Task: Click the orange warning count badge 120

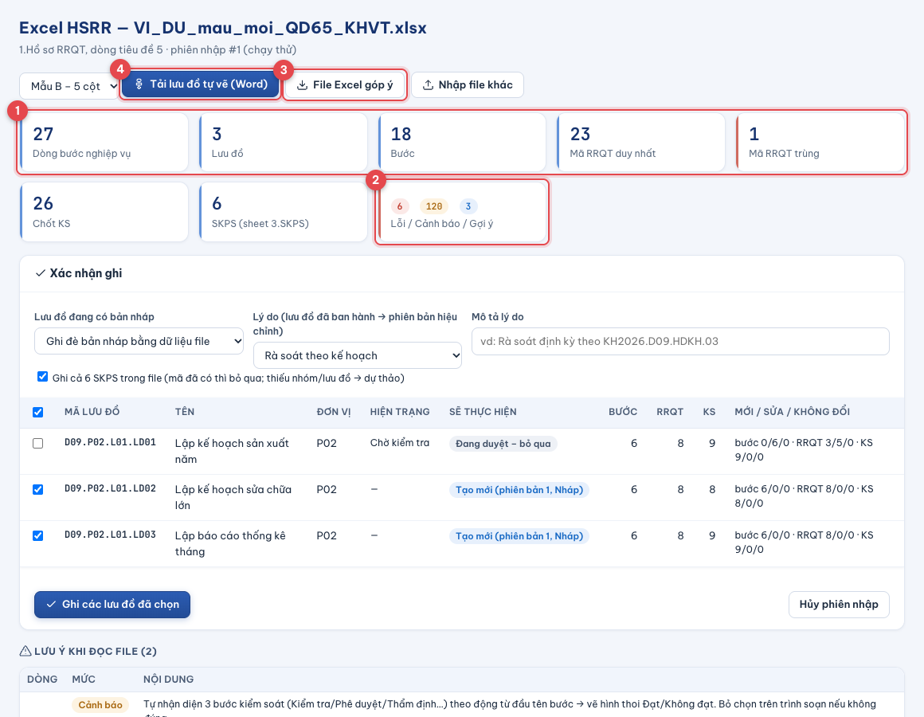Action: tap(433, 206)
